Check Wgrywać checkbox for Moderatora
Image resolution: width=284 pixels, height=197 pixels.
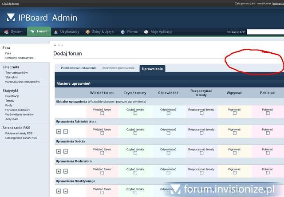point(234,173)
